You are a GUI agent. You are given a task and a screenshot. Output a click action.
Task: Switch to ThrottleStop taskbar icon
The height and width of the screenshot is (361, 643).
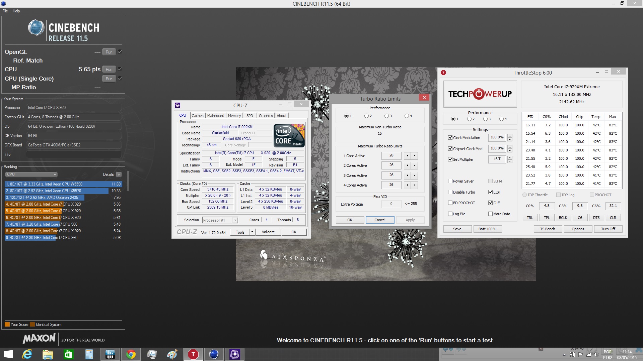tap(193, 354)
